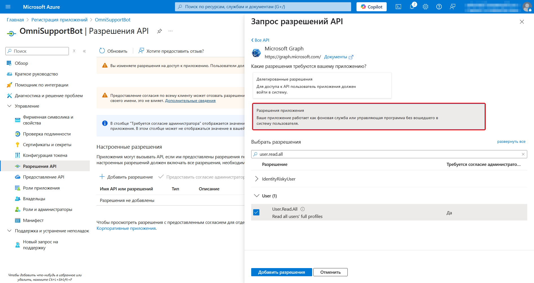The height and width of the screenshot is (283, 534).
Task: Open the Azure portal hamburger menu
Action: (x=8, y=7)
